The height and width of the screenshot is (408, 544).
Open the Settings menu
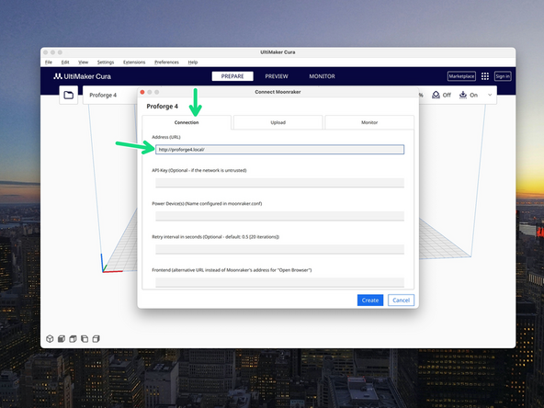pyautogui.click(x=106, y=62)
